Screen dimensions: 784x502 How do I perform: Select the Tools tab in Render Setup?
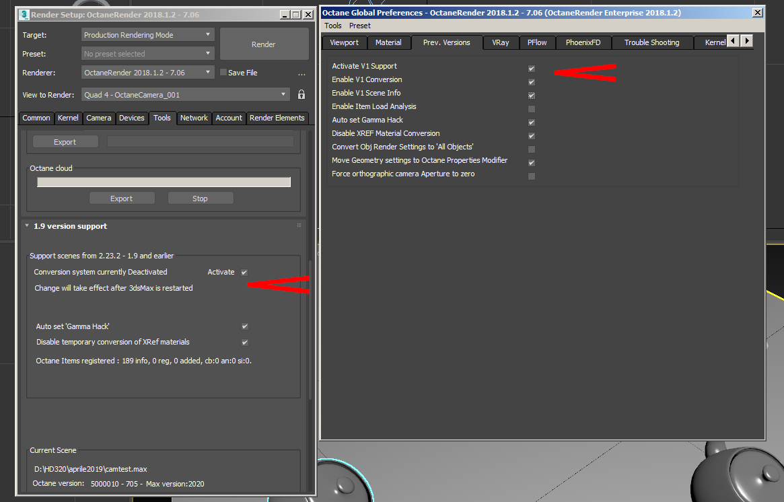coord(162,118)
